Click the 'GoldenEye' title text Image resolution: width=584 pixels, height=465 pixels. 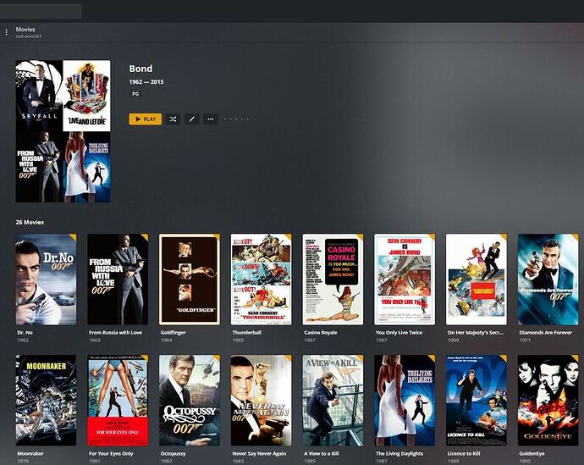click(x=532, y=453)
